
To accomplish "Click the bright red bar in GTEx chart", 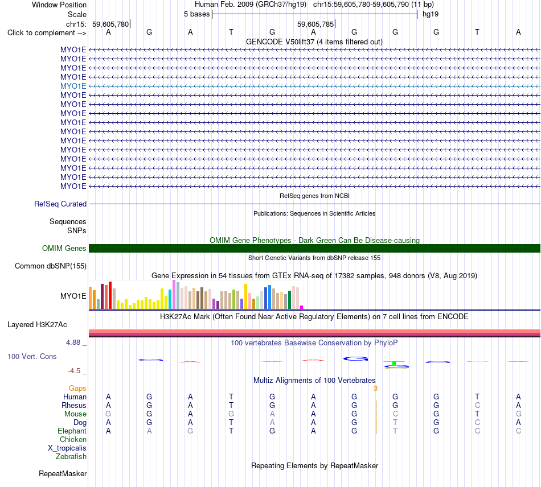I will click(110, 295).
